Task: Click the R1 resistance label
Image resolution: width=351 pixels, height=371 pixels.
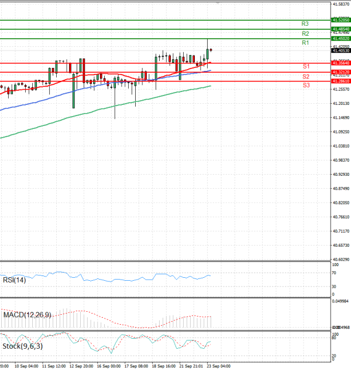Action: [305, 43]
